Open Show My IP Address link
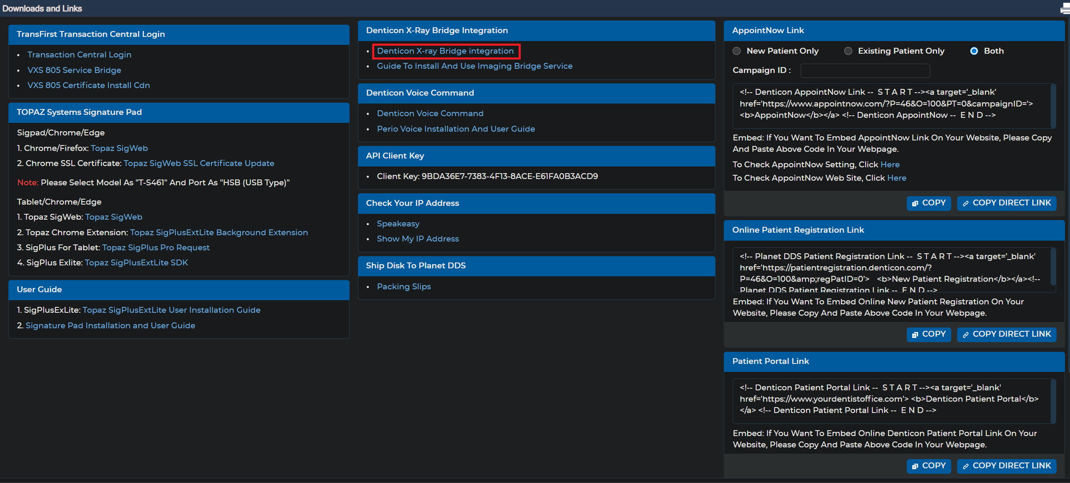This screenshot has width=1070, height=483. point(418,239)
